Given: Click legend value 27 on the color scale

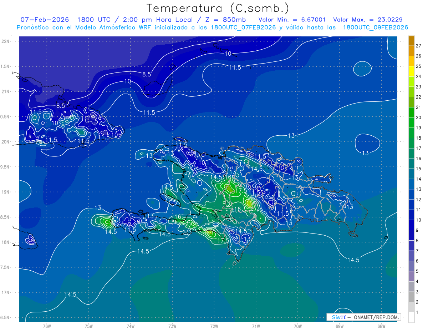Looking at the screenshot, I should [418, 46].
